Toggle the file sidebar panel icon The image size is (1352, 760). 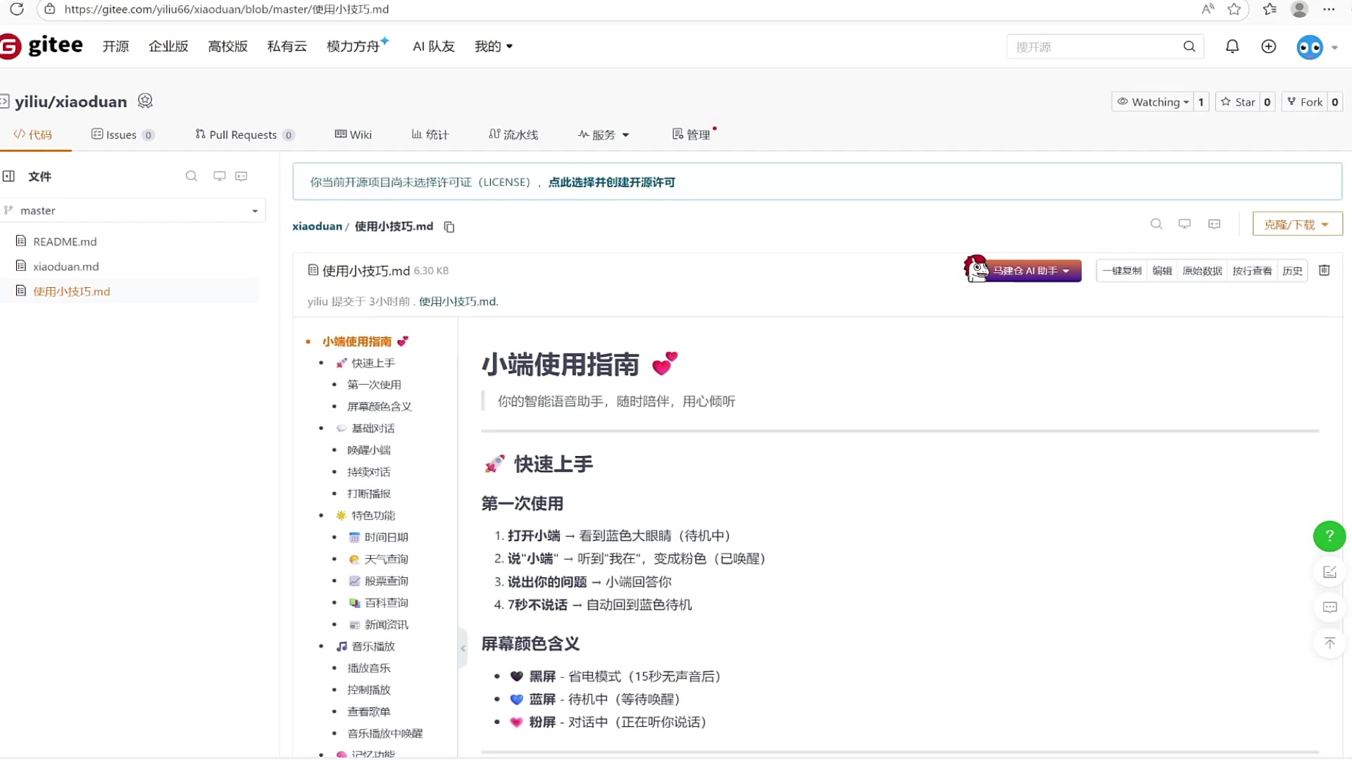tap(8, 176)
